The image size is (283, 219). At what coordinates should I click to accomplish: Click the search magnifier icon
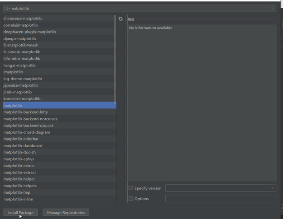(7, 9)
